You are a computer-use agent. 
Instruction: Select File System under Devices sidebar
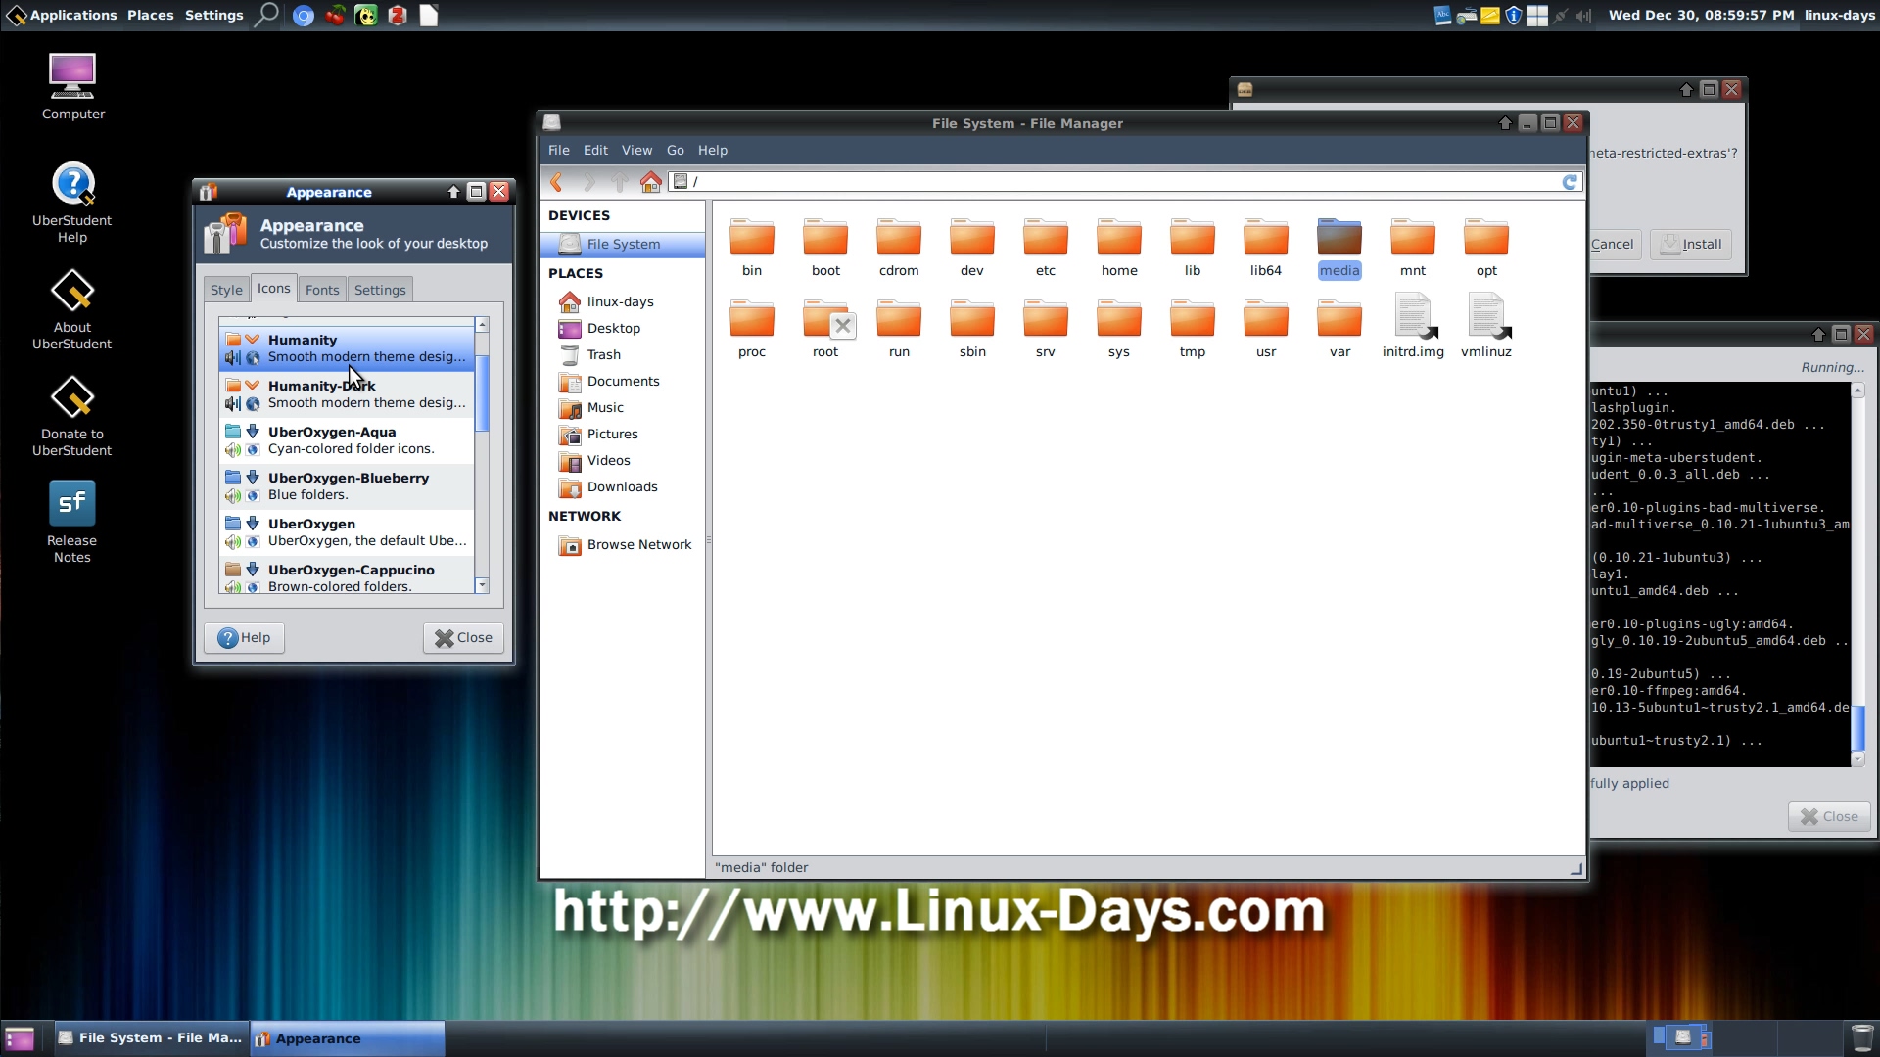[x=622, y=245]
